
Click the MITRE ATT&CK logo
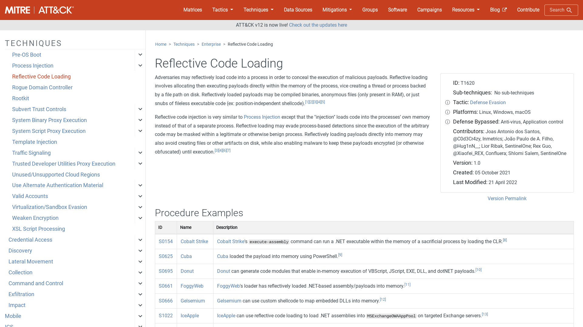coord(39,10)
